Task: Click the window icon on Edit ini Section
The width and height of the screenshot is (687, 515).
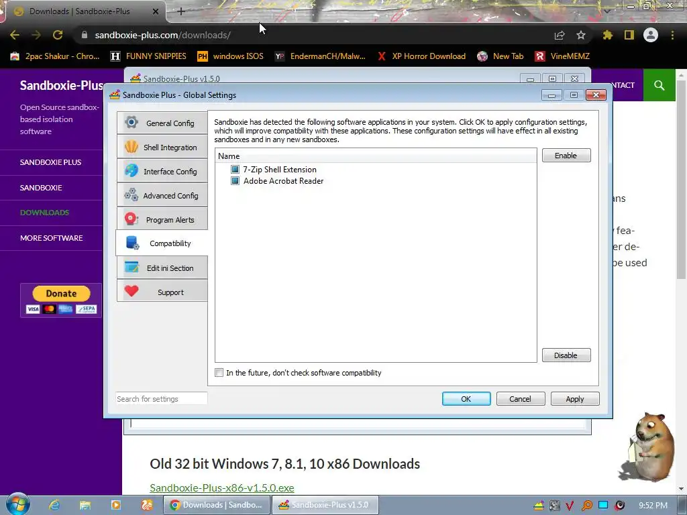Action: [x=131, y=267]
